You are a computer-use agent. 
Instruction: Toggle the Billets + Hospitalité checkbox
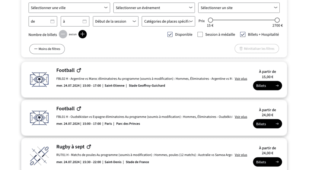[x=243, y=35]
